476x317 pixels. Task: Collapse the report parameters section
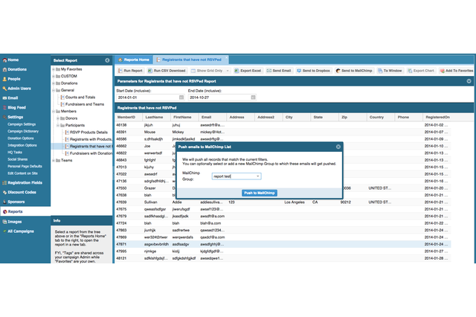pyautogui.click(x=469, y=81)
